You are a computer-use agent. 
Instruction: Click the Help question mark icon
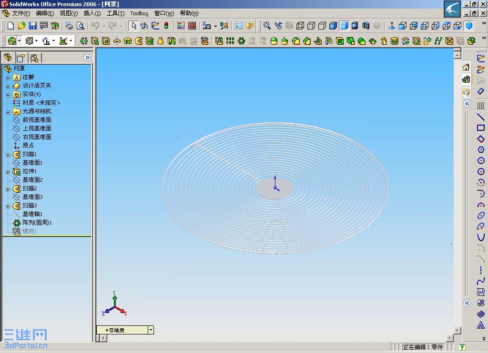point(250,26)
